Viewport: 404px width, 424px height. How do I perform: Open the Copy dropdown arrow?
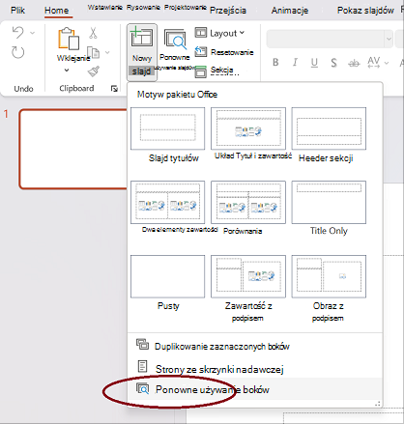coord(107,52)
